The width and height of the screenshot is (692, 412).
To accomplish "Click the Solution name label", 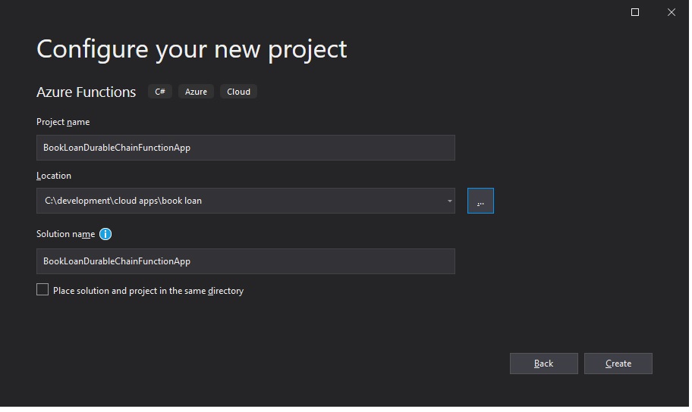I will [x=66, y=235].
